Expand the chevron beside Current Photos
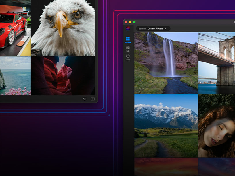Image resolution: width=235 pixels, height=176 pixels. pyautogui.click(x=165, y=28)
